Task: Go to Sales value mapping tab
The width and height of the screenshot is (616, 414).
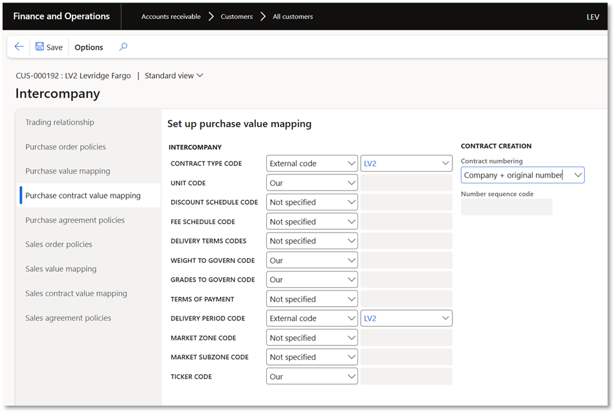Action: pyautogui.click(x=61, y=269)
